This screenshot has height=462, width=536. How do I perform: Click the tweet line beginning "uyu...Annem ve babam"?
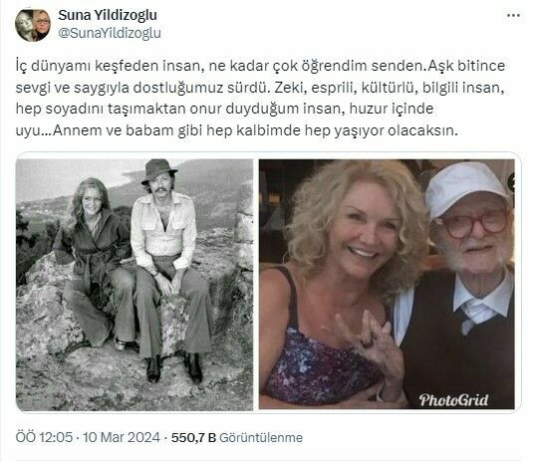(236, 130)
